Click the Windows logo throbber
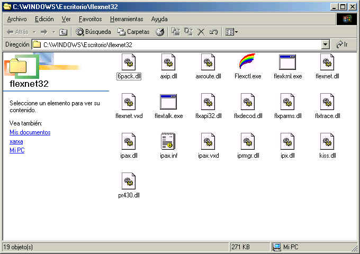Image resolution: width=360 pixels, height=254 pixels. click(x=347, y=19)
